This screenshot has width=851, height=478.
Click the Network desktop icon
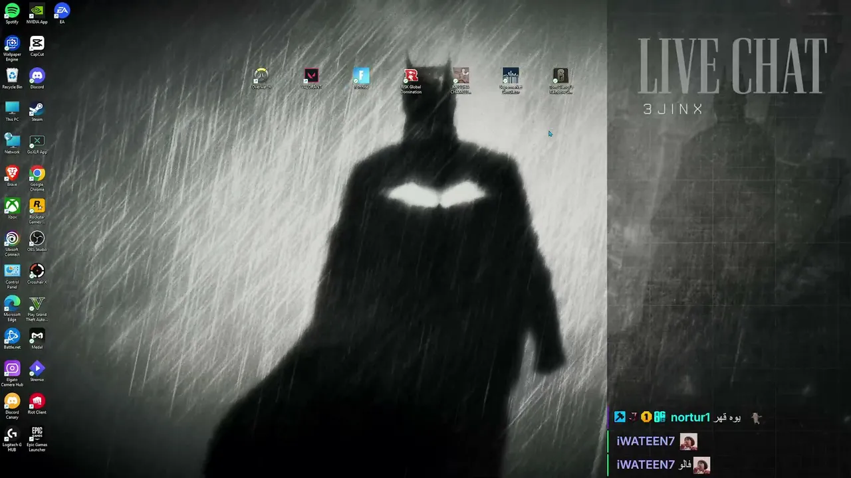tap(12, 144)
